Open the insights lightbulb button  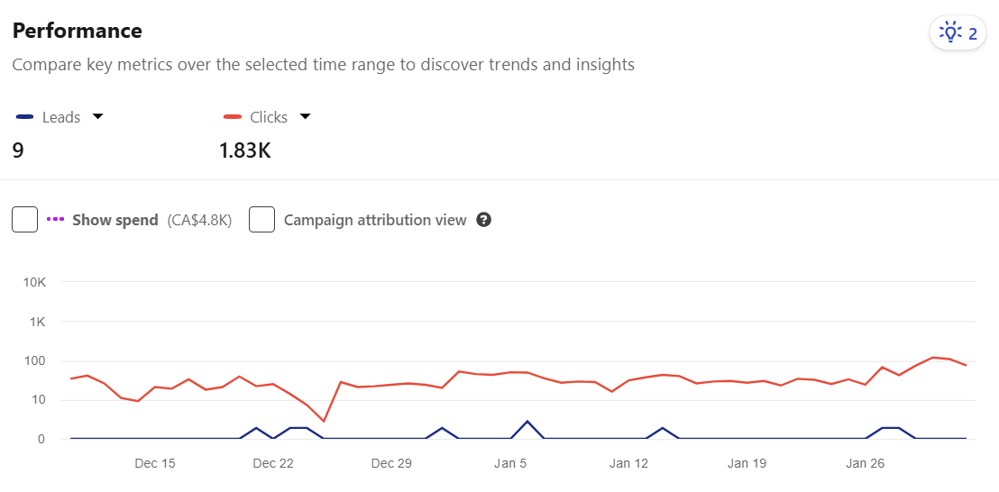point(958,33)
